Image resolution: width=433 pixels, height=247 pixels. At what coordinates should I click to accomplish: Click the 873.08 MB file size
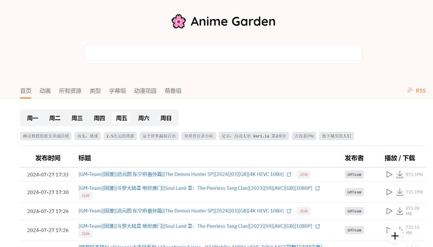412,211
